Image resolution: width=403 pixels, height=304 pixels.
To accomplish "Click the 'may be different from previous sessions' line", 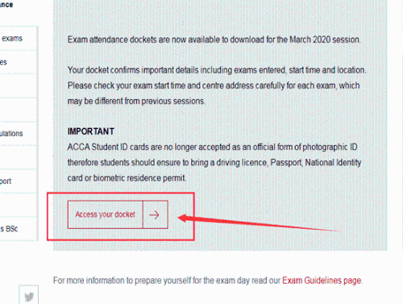I will click(136, 102).
